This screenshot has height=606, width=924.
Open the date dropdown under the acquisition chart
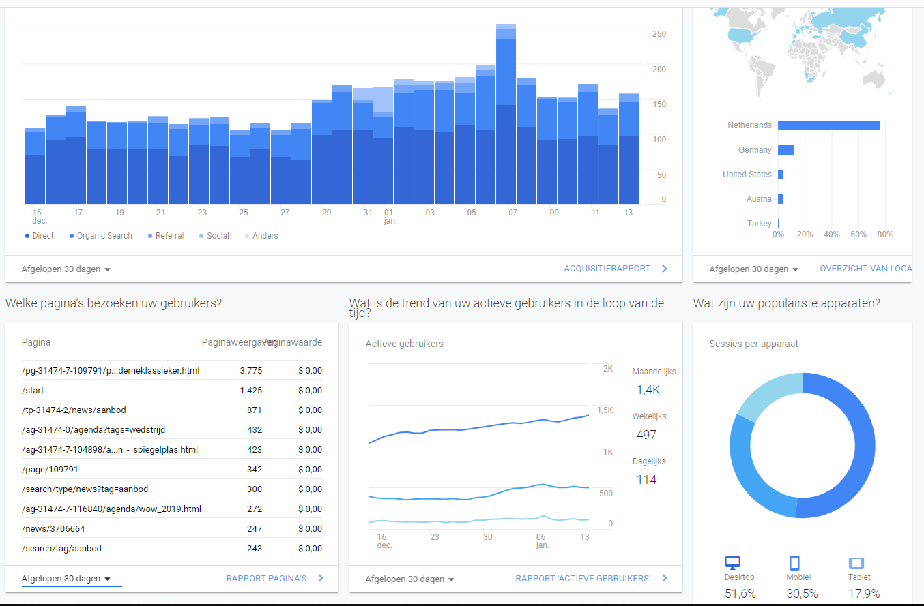(x=66, y=269)
